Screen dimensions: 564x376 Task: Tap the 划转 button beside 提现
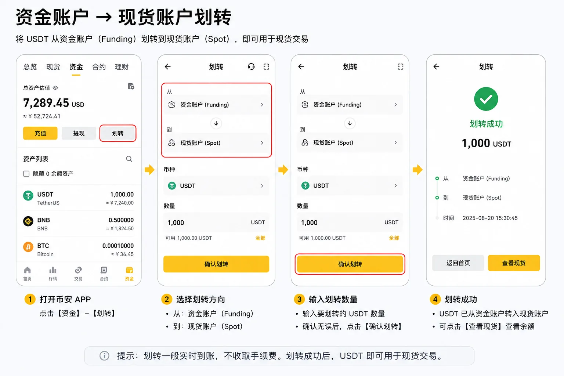[x=118, y=133]
